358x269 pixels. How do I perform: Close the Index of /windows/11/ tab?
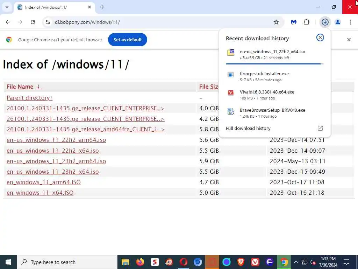pyautogui.click(x=89, y=7)
